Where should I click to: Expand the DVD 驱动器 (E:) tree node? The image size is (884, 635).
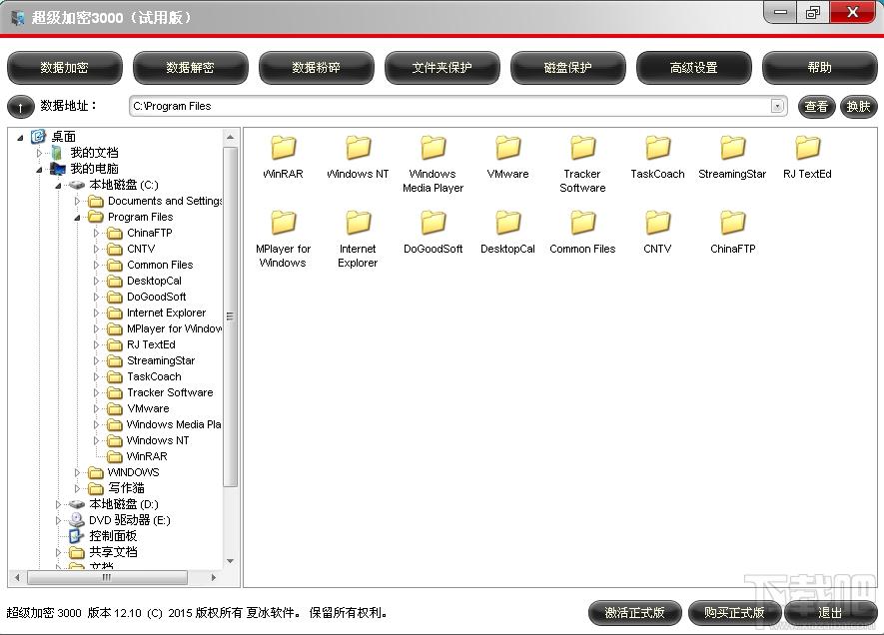(58, 520)
